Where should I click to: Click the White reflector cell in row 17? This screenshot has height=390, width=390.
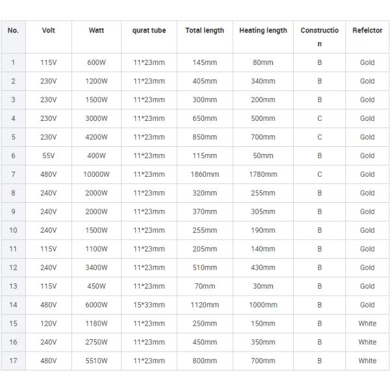[367, 361]
